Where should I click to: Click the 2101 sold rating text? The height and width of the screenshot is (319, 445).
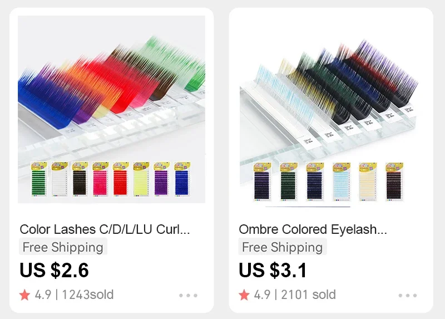point(308,295)
